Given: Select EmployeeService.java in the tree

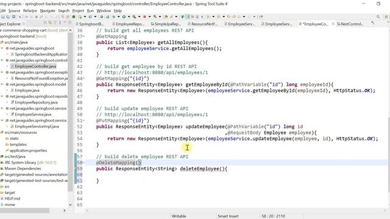Looking at the screenshot, I should 33,114.
